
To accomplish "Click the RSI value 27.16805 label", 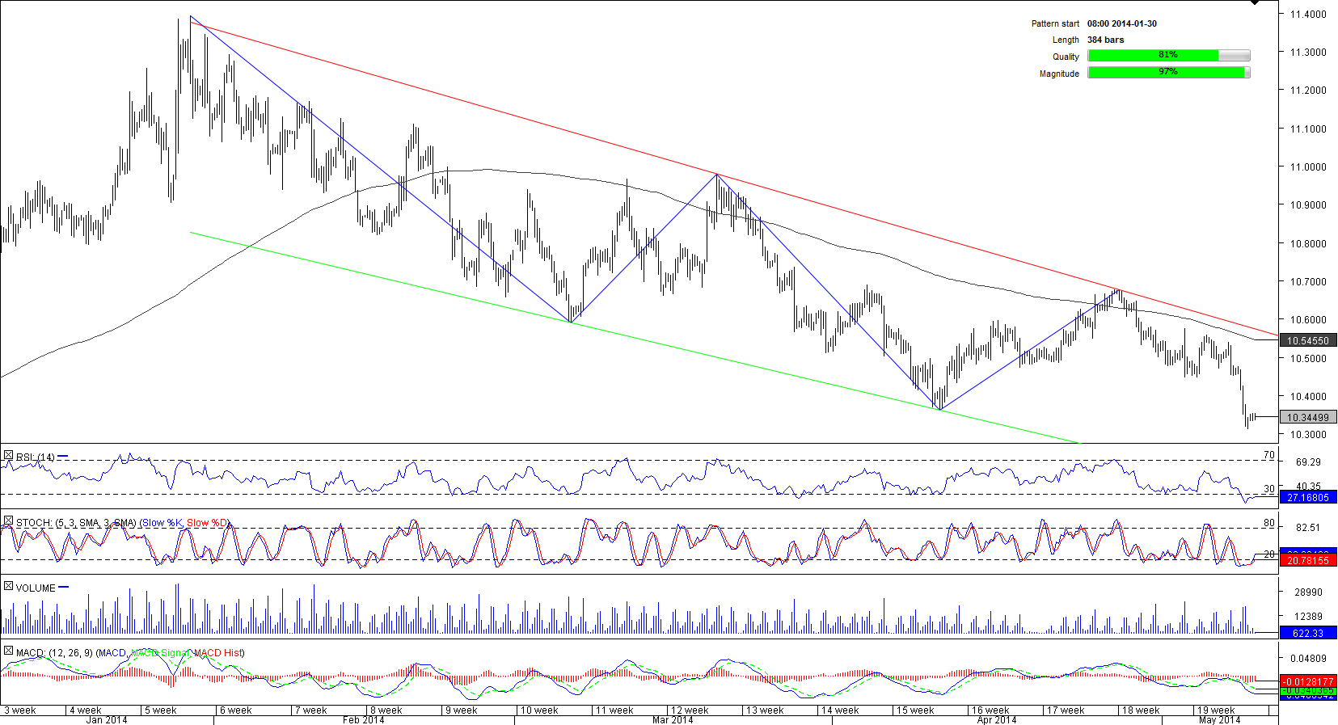I will [x=1307, y=498].
